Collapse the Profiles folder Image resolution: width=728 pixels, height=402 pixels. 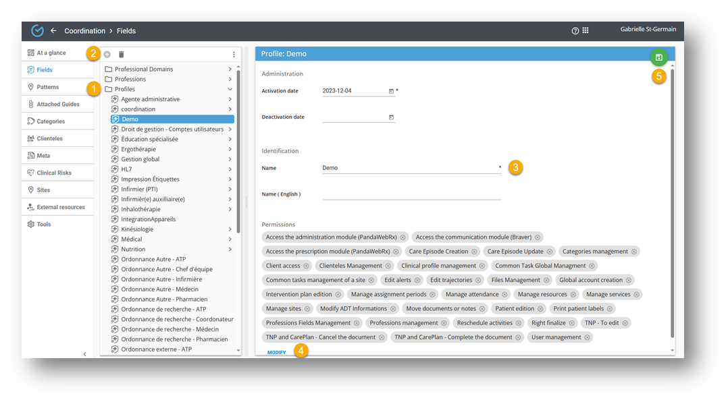[230, 89]
